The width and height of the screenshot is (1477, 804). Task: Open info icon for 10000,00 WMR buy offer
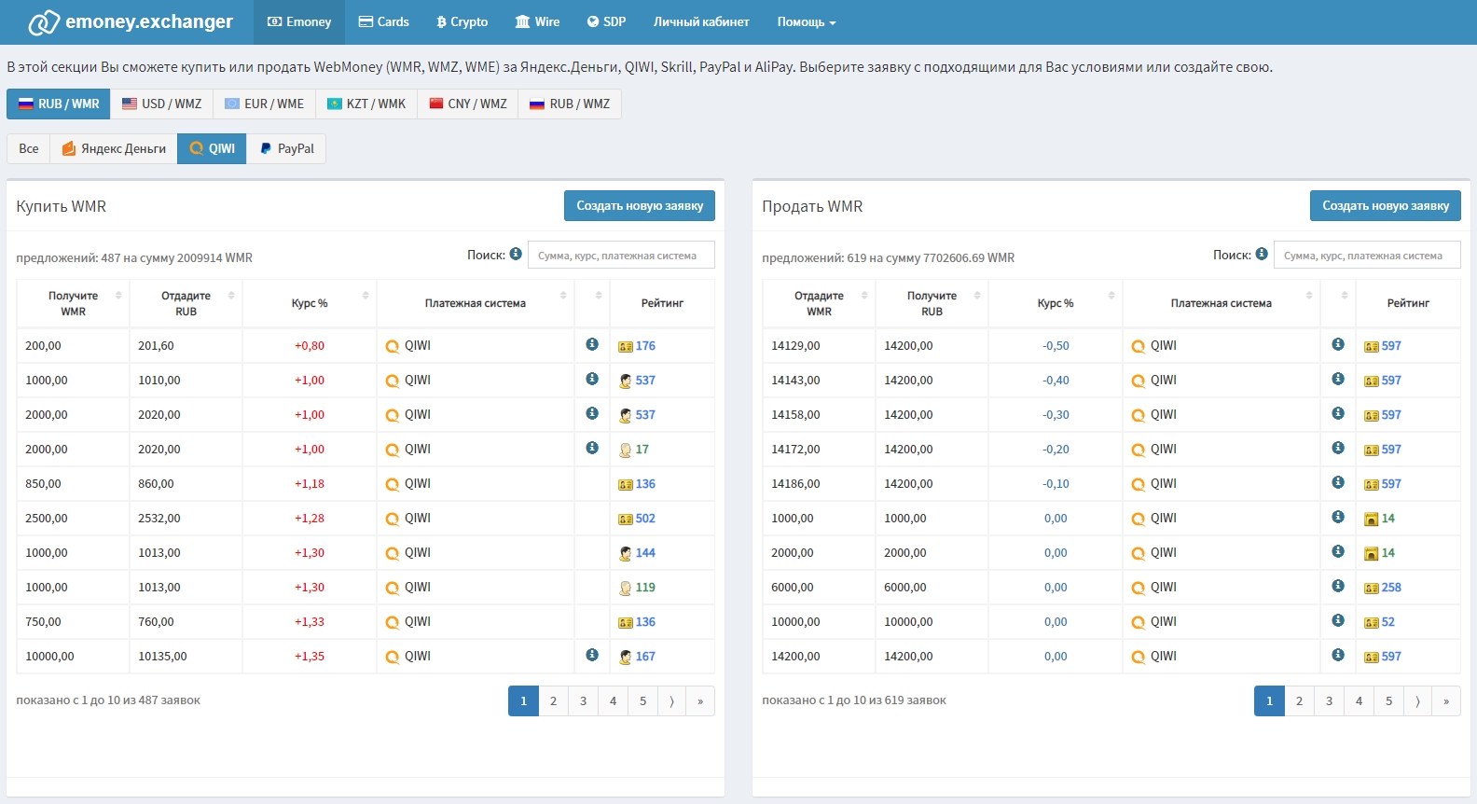(592, 655)
